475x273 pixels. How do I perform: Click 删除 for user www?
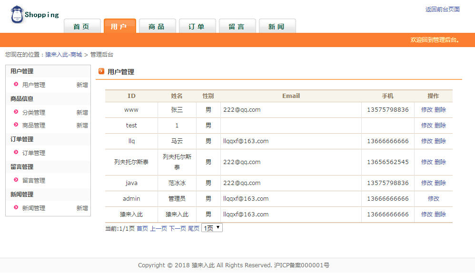click(440, 109)
